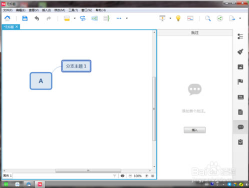Click the 100% zoom level value
The image size is (249, 188).
[138, 176]
